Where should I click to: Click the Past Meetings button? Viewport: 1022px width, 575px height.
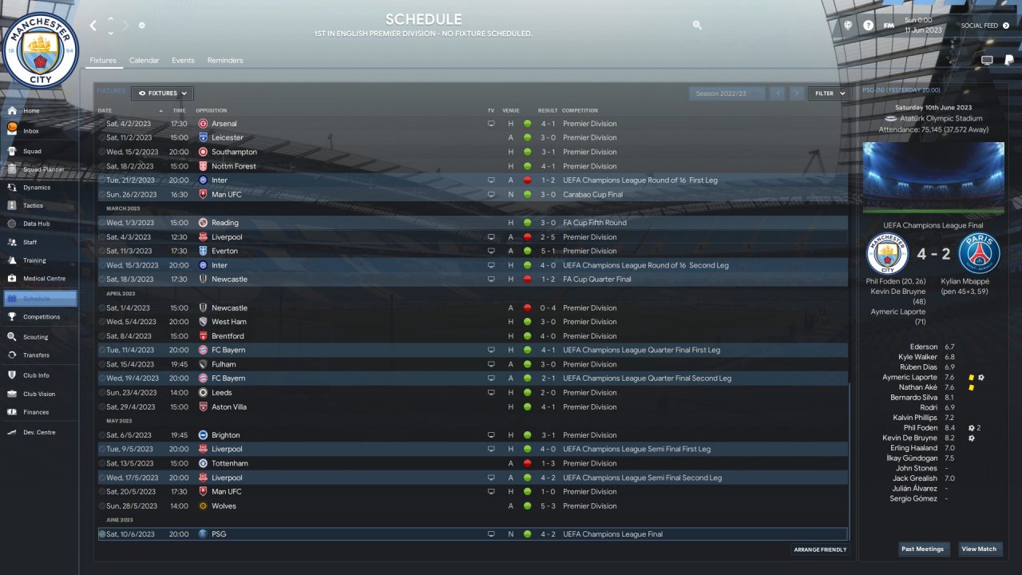click(x=922, y=549)
